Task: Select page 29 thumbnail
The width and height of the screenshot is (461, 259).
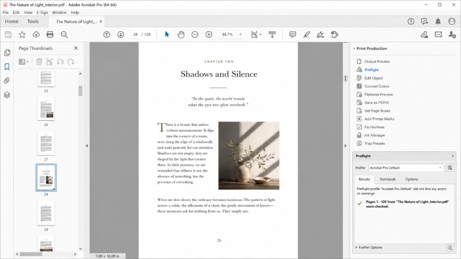Action: tap(46, 213)
